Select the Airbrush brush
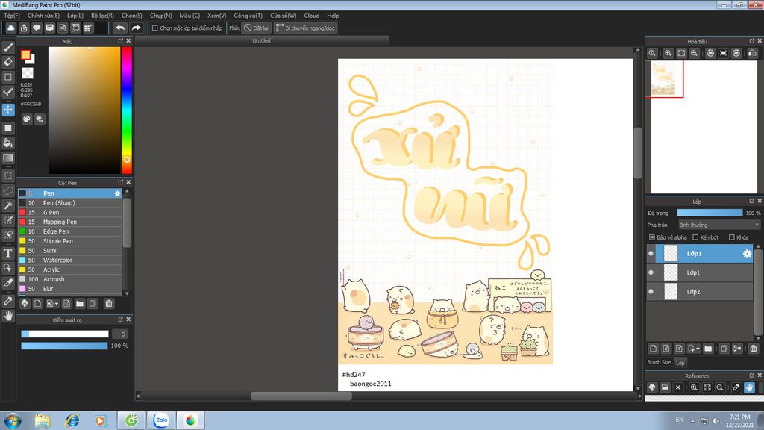Image resolution: width=764 pixels, height=430 pixels. [x=70, y=279]
